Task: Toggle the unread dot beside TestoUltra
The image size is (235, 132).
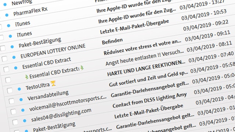Action: [19, 89]
